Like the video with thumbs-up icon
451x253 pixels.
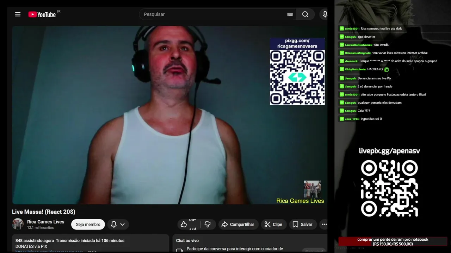pos(184,224)
